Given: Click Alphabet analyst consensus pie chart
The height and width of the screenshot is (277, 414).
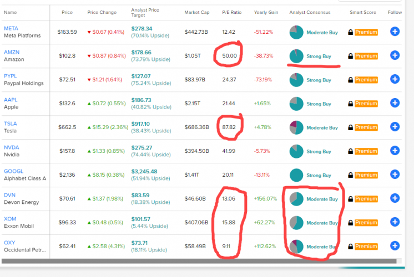Looking at the screenshot, I should pyautogui.click(x=296, y=175).
